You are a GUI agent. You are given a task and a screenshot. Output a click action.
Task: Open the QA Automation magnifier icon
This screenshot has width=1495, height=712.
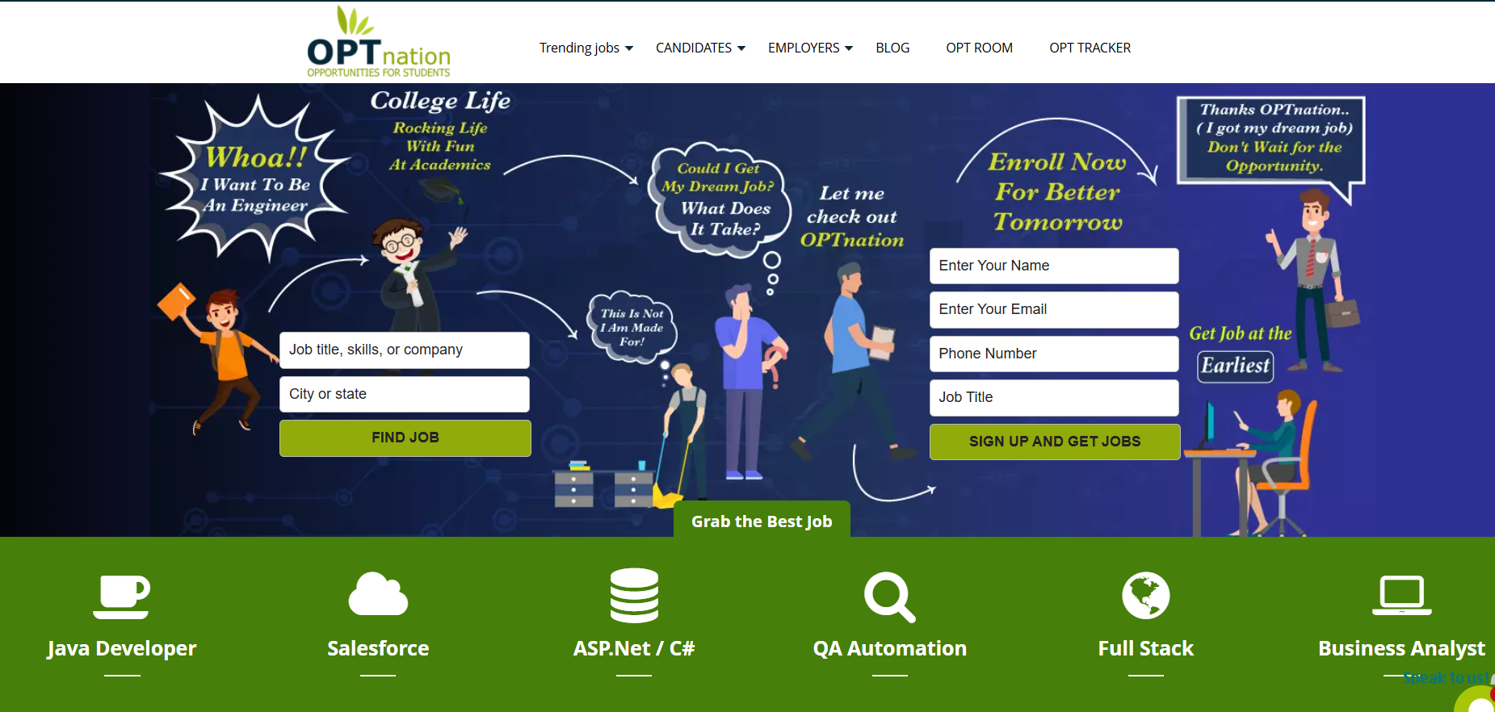889,597
